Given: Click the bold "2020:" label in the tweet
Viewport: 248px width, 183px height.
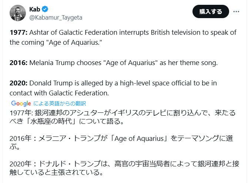Looking at the screenshot, I should (18, 82).
